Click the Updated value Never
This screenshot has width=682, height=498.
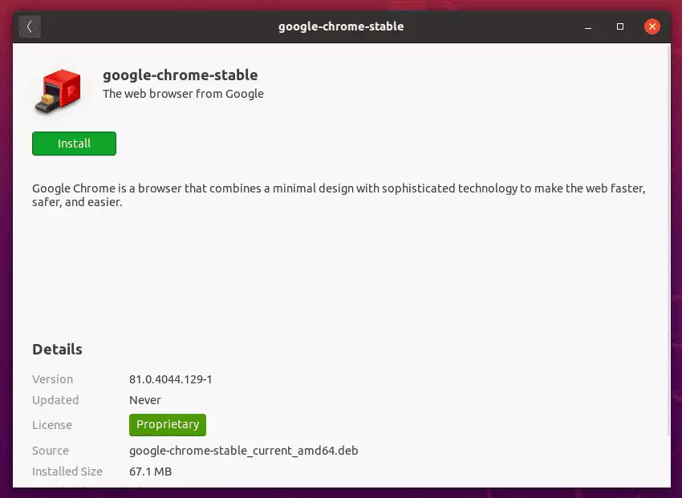click(145, 400)
